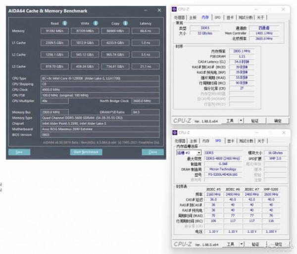297x254 pixels.
Task: Click the Motherboard Asus ROG Maximus field
Action: pyautogui.click(x=100, y=129)
